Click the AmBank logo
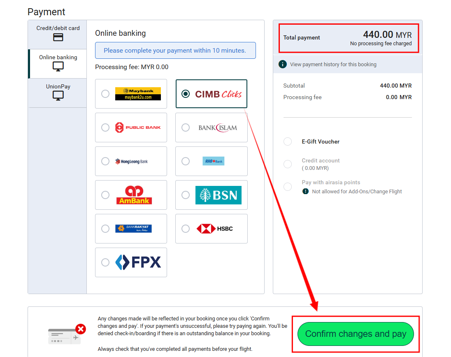 pos(134,195)
